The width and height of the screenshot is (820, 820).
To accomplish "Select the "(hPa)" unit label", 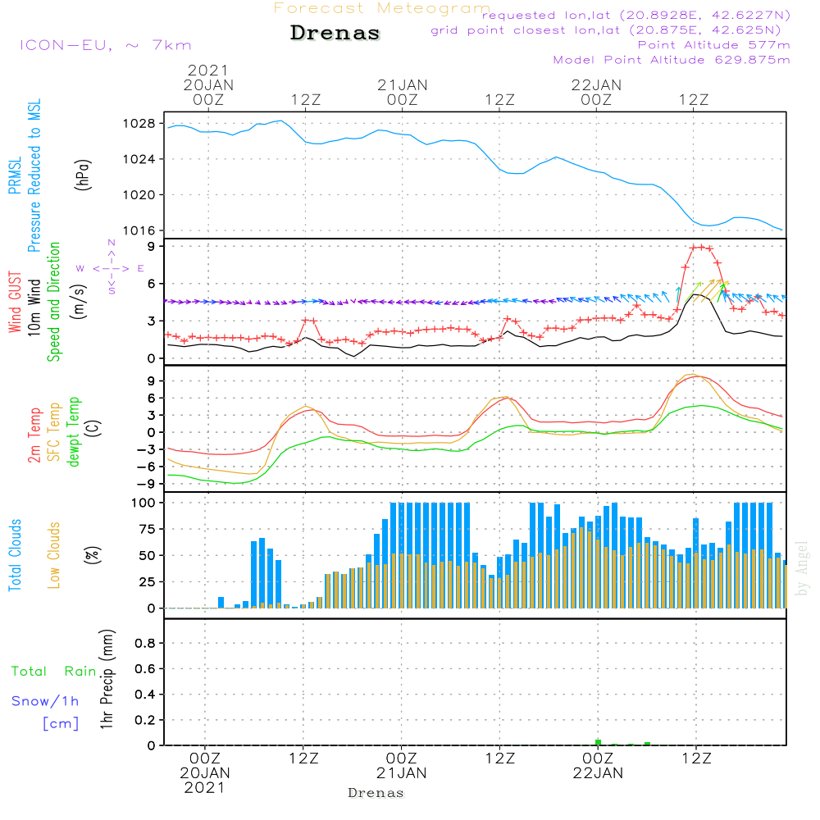I will coord(83,175).
